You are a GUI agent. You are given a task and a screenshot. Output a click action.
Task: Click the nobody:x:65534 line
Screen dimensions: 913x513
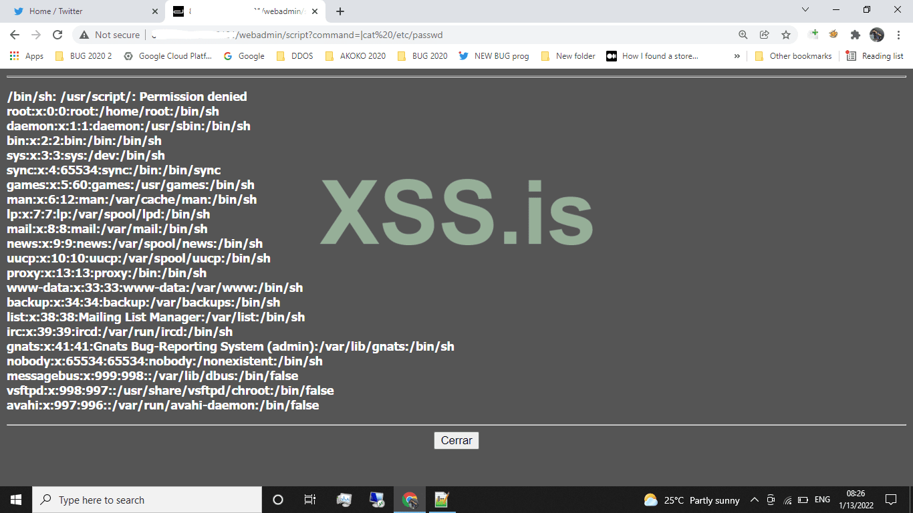coord(164,361)
